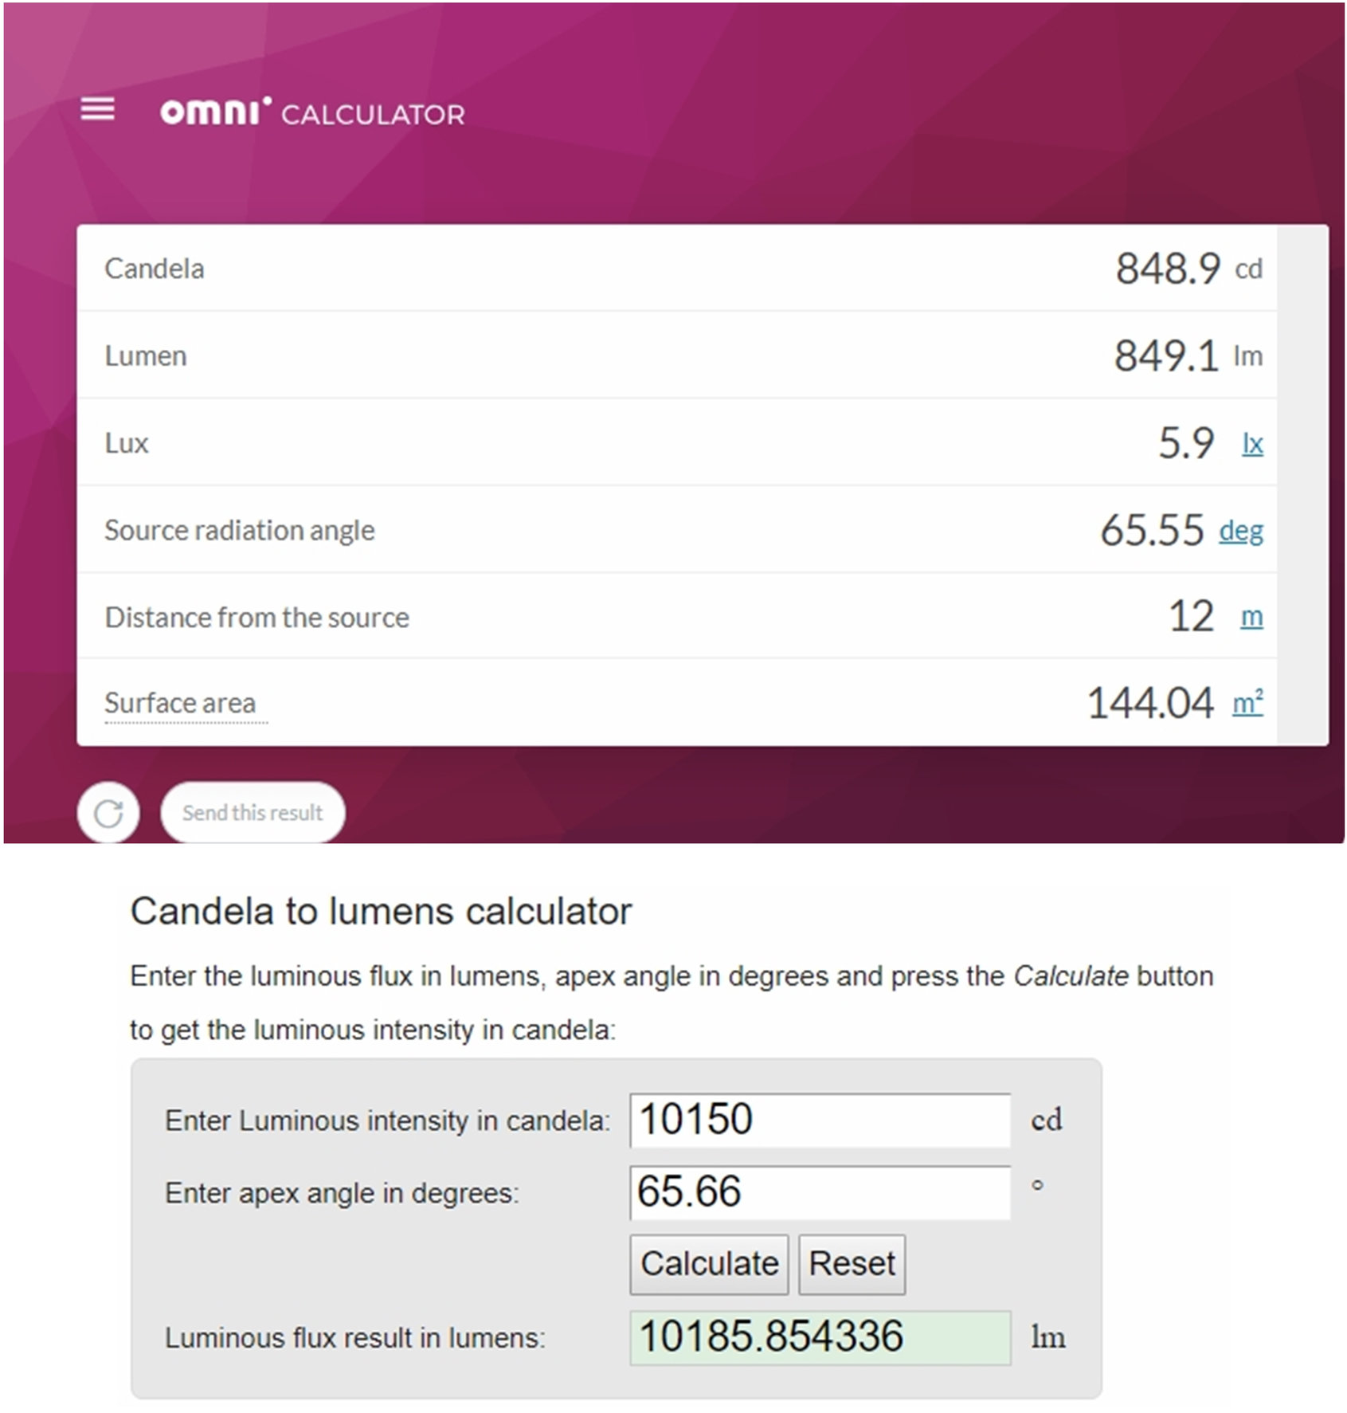This screenshot has width=1347, height=1413.
Task: Click the Source radiation angle value 65.55
Action: pyautogui.click(x=1151, y=531)
